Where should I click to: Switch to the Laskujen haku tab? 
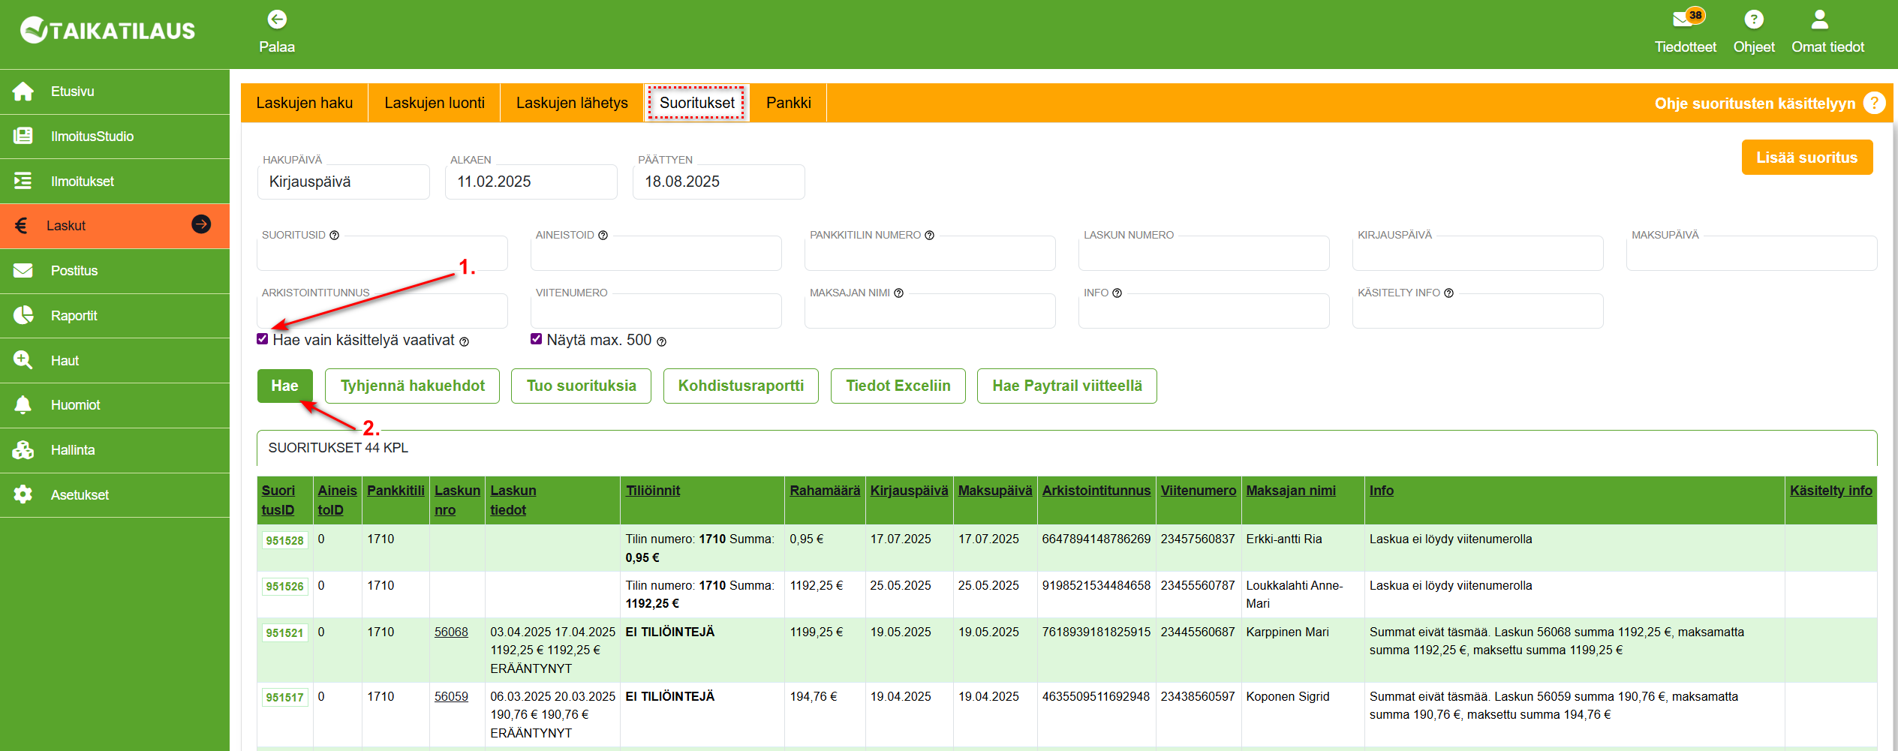(x=304, y=103)
